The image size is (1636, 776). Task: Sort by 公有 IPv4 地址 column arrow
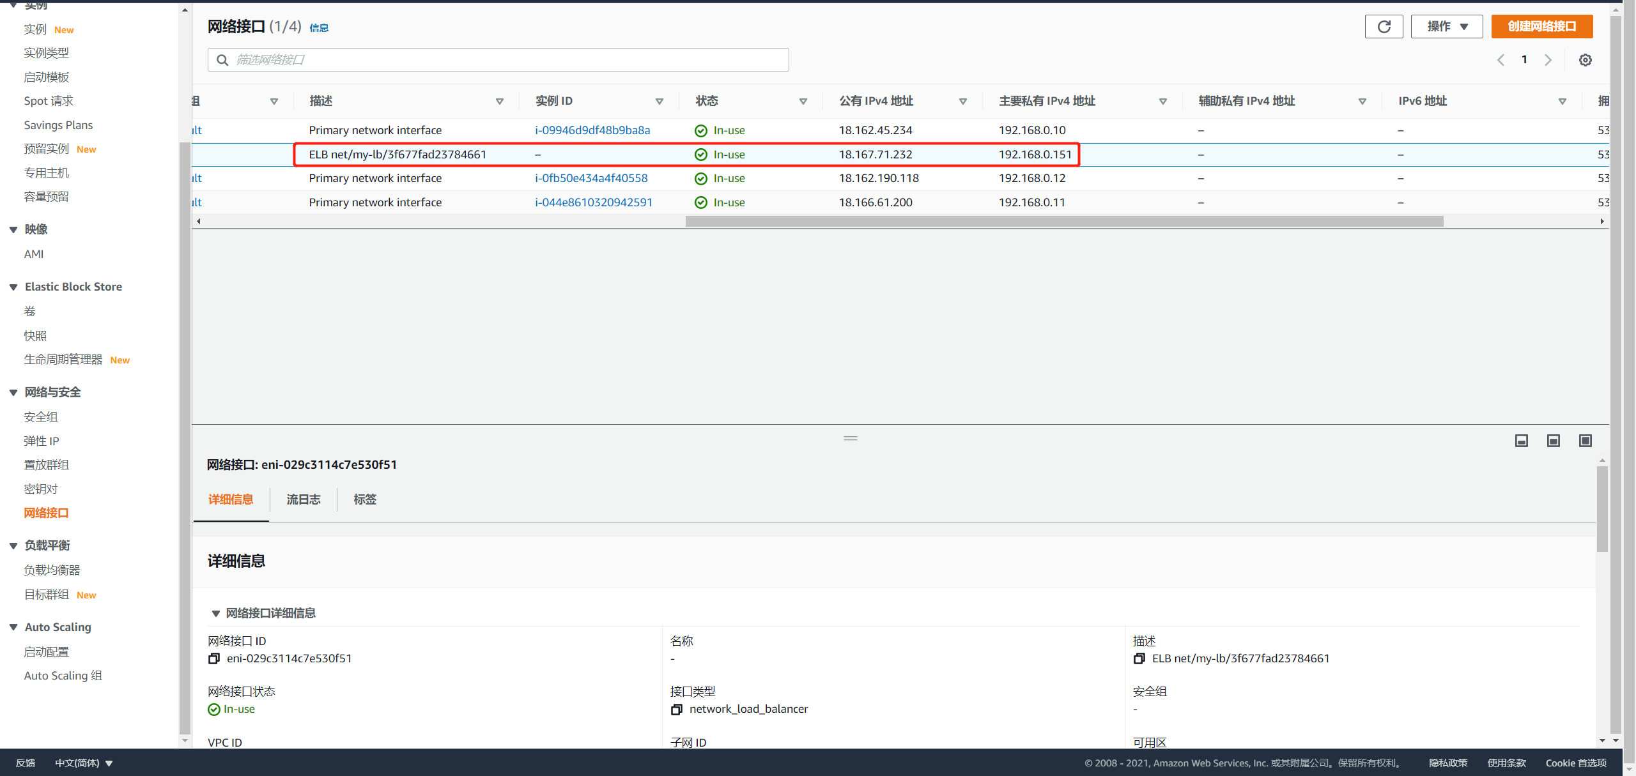[x=963, y=102]
